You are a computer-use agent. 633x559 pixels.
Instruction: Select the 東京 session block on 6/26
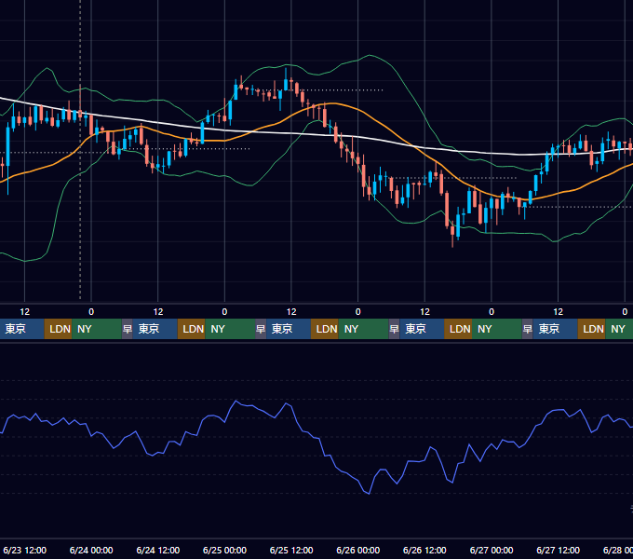(x=422, y=329)
